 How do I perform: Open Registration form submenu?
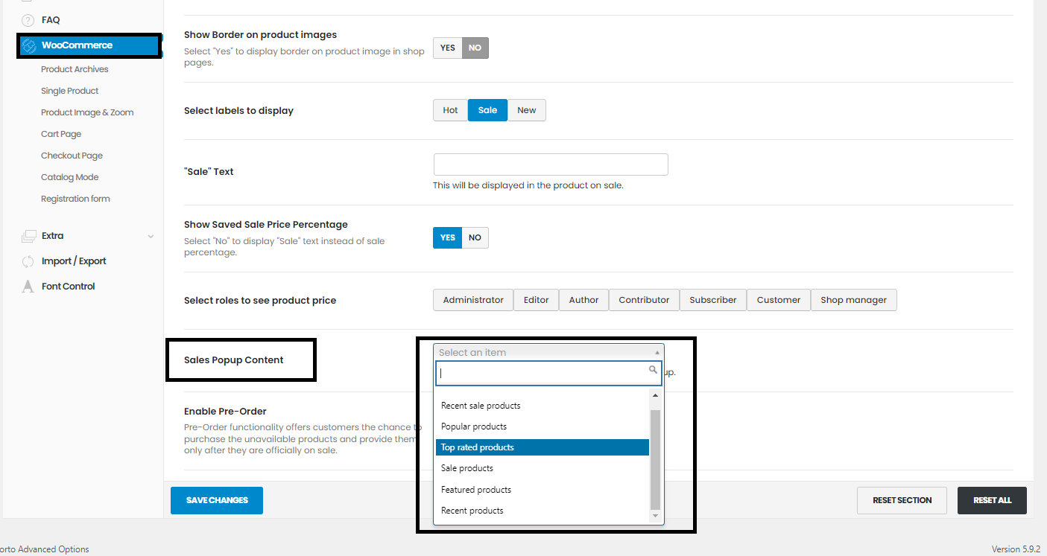click(75, 199)
